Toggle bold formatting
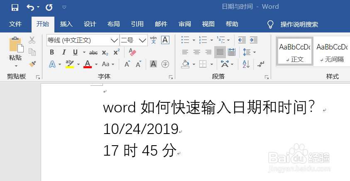Image resolution: width=350 pixels, height=181 pixels. pyautogui.click(x=52, y=52)
